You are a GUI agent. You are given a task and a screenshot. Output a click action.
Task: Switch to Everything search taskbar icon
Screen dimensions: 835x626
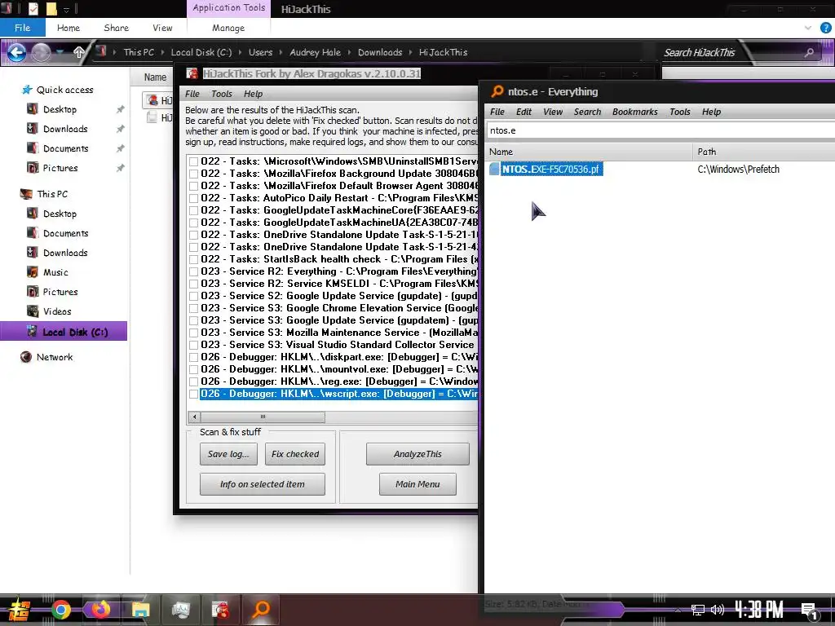point(261,610)
